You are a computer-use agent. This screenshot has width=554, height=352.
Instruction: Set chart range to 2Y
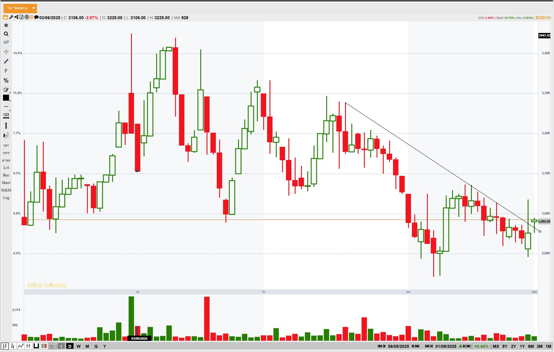[514, 346]
